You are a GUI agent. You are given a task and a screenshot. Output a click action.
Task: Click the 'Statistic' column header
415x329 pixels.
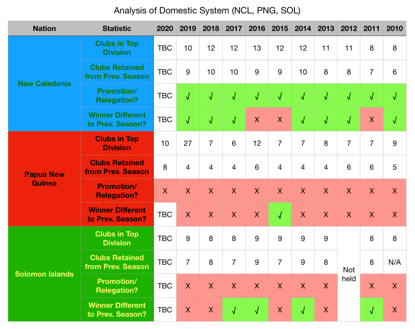(x=117, y=28)
